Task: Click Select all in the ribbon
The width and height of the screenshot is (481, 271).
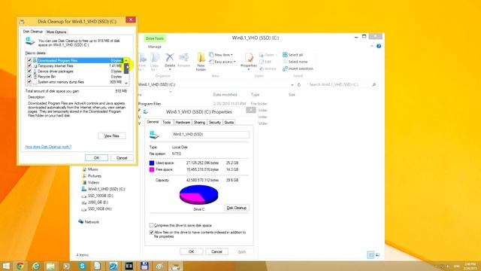Action: [293, 55]
